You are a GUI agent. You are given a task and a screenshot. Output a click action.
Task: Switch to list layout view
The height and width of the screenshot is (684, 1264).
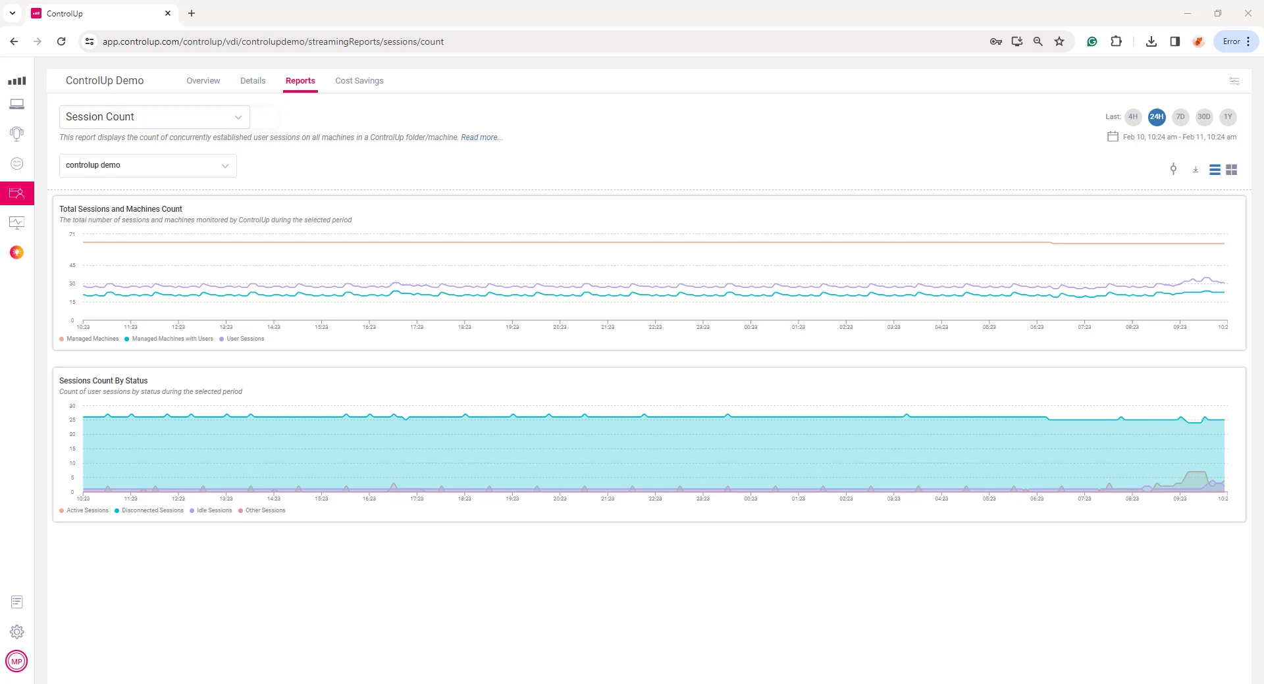coord(1215,170)
